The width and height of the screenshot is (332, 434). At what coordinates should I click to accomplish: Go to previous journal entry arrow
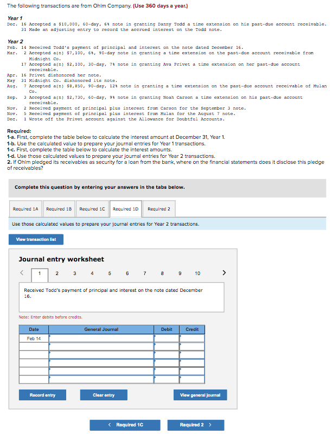click(x=22, y=273)
